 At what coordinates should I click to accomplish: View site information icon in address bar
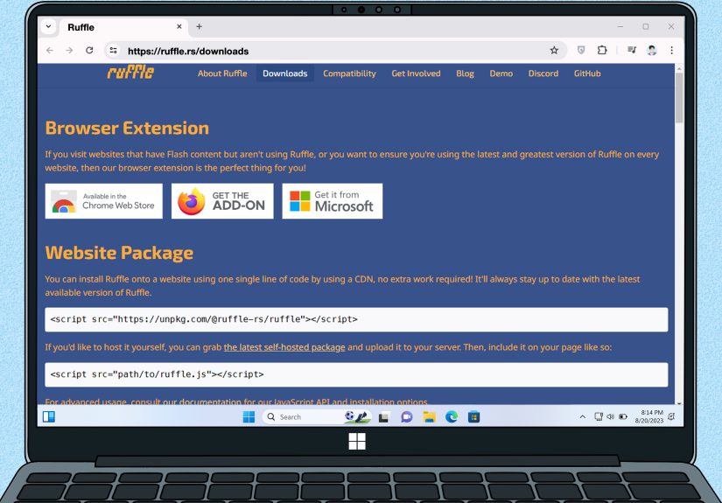coord(113,51)
